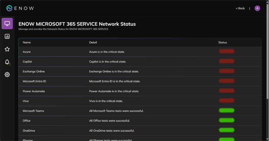
Task: Click 'Copilot is in the critical state.' detail
Action: click(108, 62)
